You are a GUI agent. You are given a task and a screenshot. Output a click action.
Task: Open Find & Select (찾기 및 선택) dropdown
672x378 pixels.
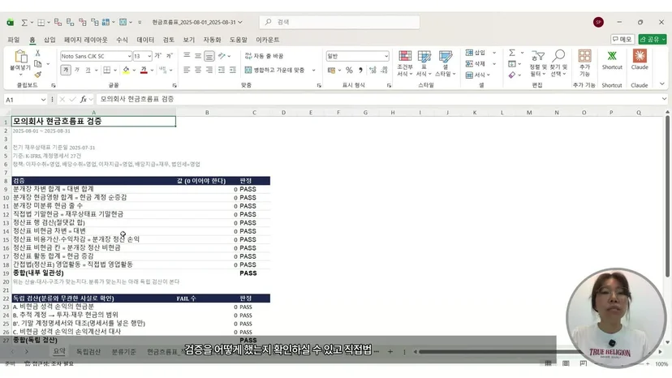pos(558,63)
